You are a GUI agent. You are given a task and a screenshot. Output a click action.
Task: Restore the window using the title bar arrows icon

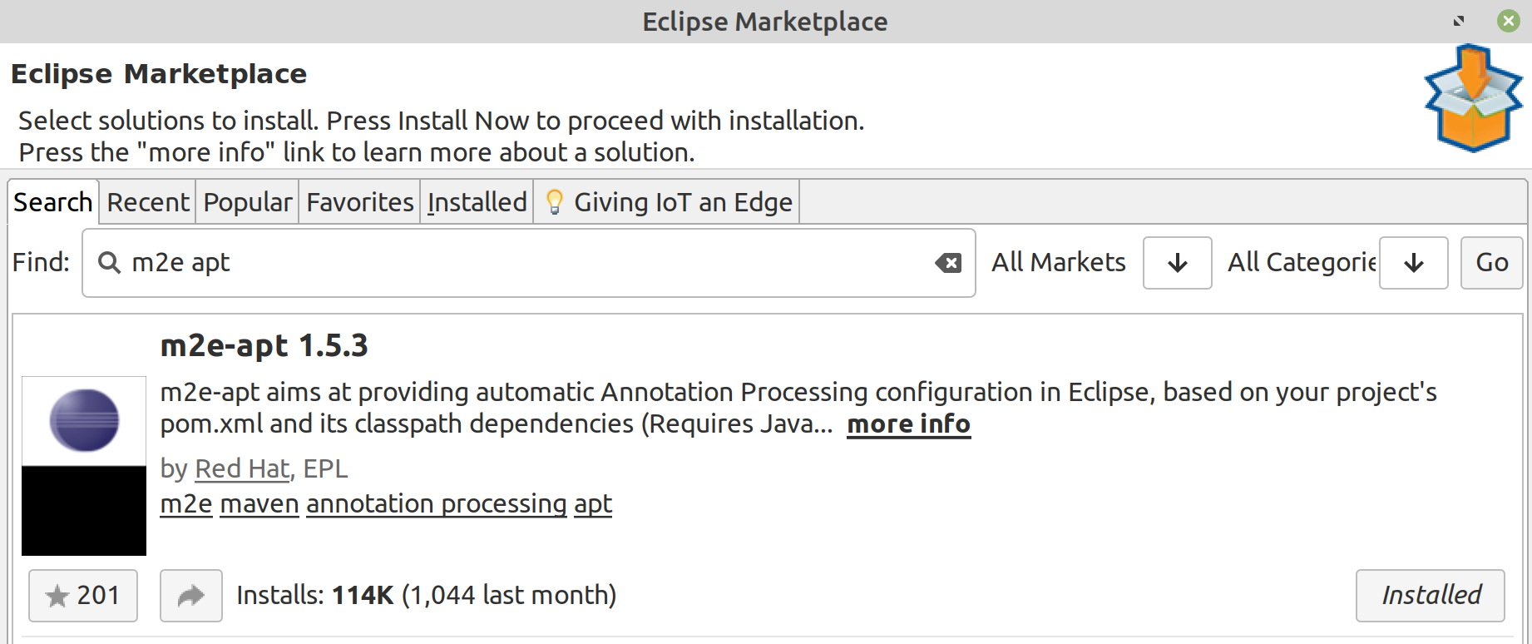point(1458,21)
